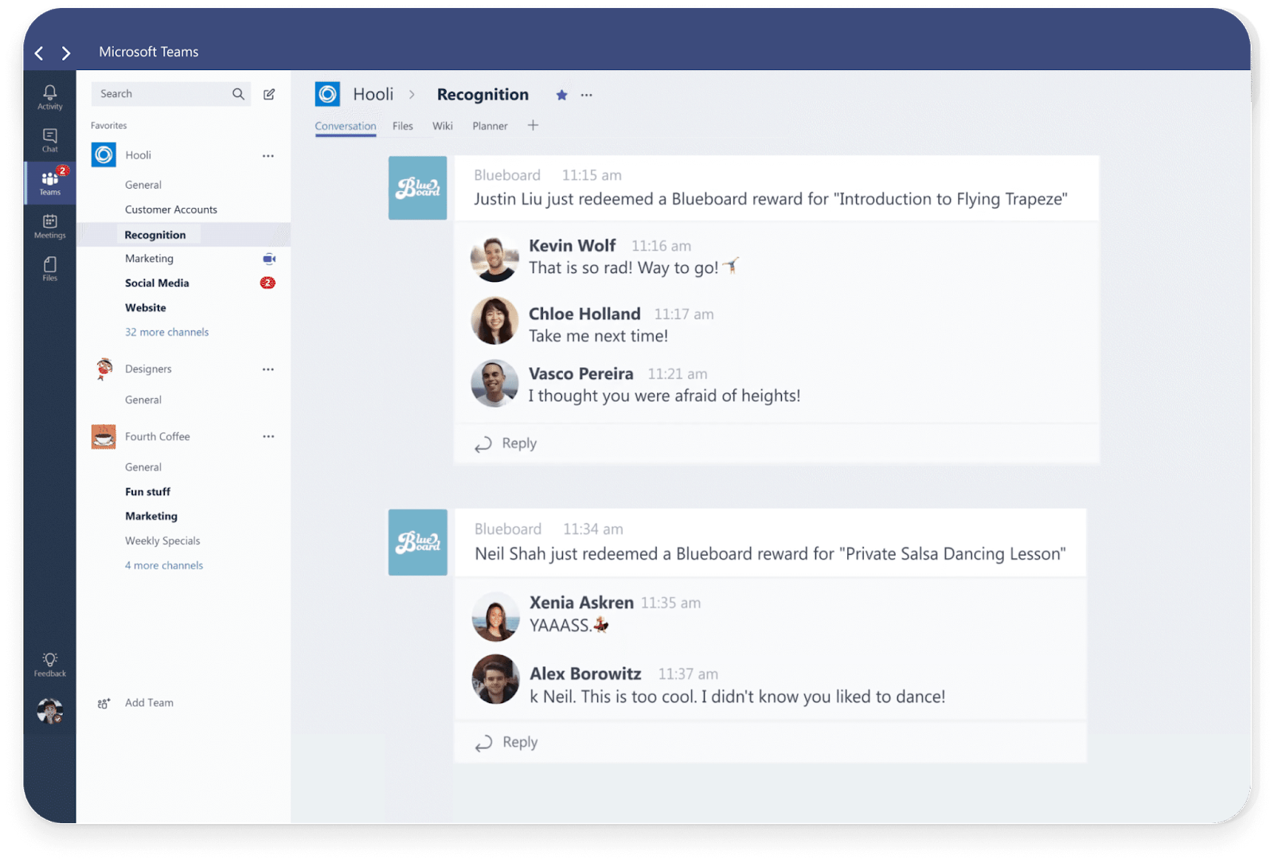
Task: Click the Kevin Wolf name
Action: coord(573,245)
